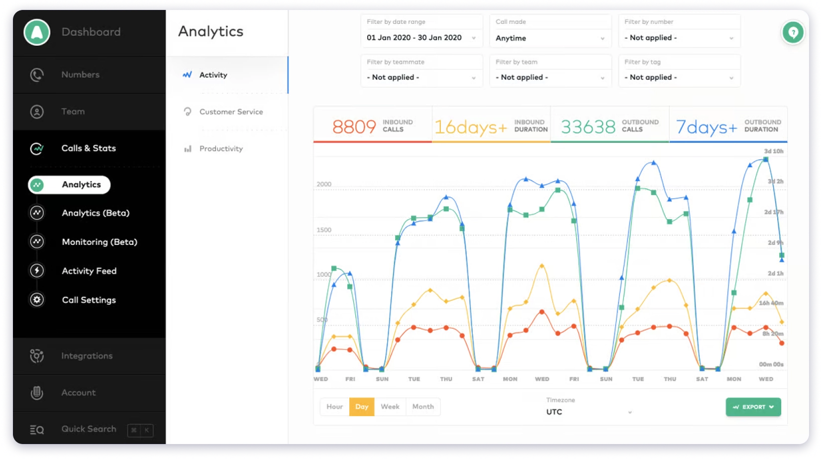Open the Dashboard menu item
Viewport: 821px width, 459px height.
pos(91,32)
